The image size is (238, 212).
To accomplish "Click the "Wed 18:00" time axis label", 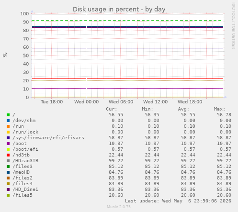I will point(190,102).
